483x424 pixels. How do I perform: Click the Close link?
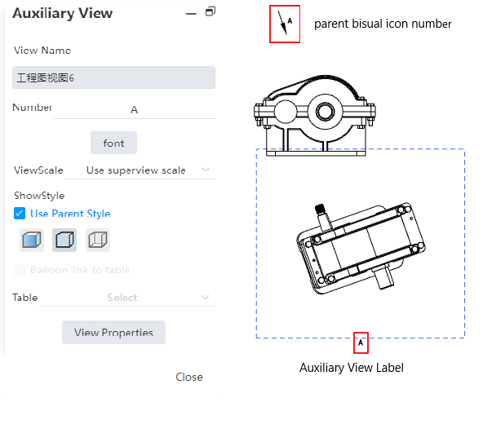point(189,377)
